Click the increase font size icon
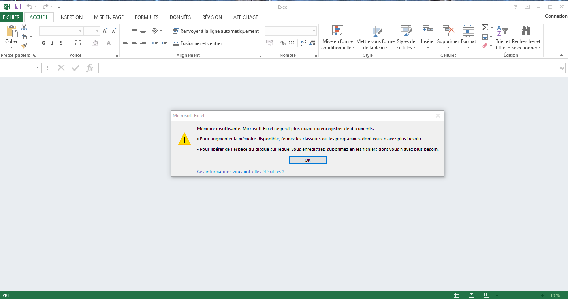 105,31
